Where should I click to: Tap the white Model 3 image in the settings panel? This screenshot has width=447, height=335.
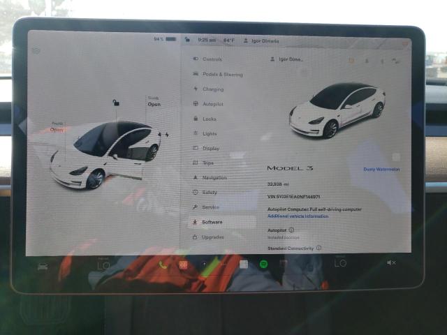(337, 110)
